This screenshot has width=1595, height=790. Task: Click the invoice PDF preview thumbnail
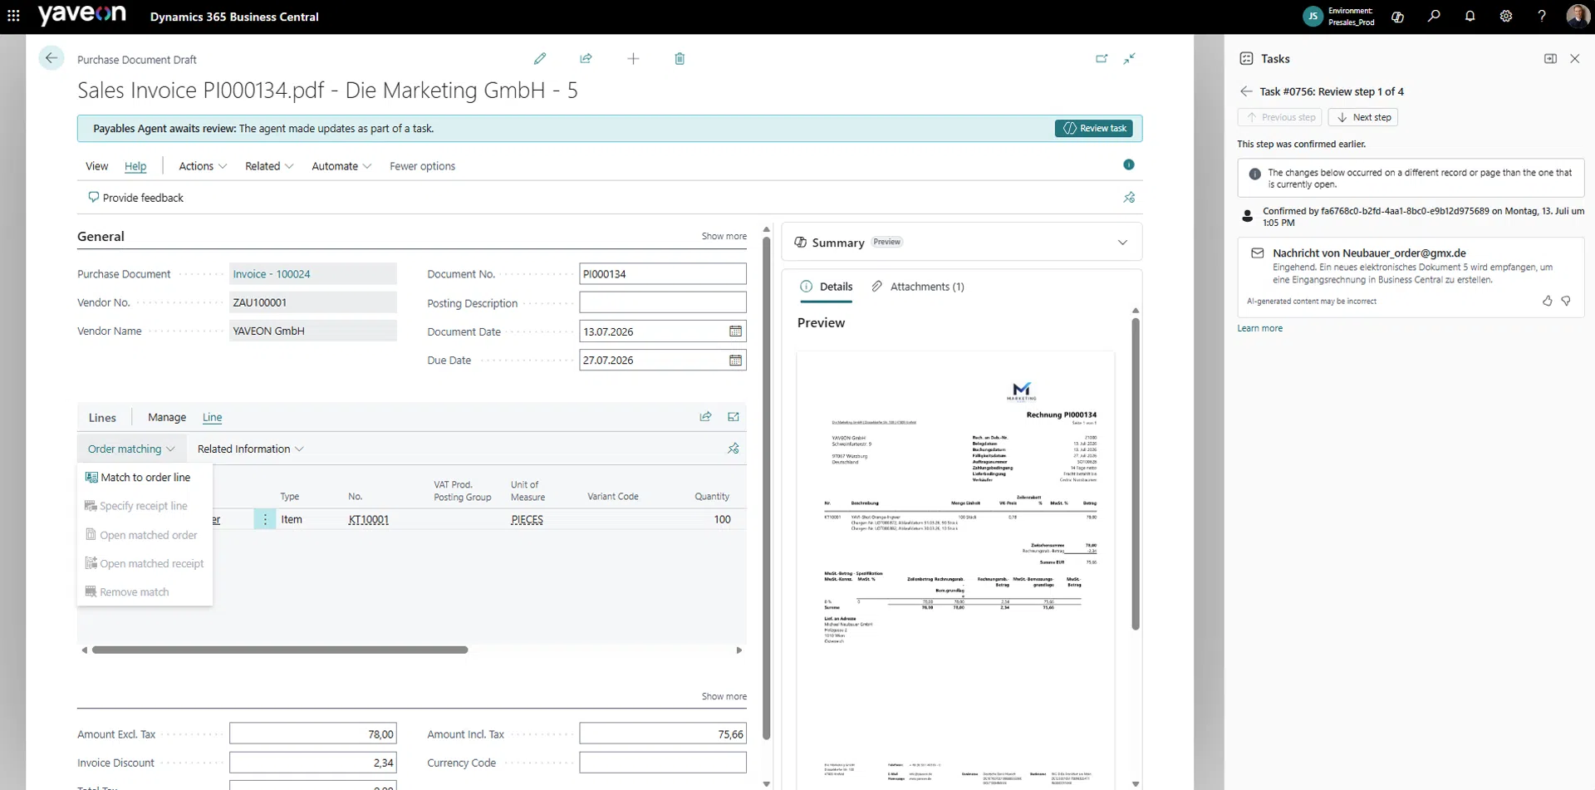click(955, 570)
